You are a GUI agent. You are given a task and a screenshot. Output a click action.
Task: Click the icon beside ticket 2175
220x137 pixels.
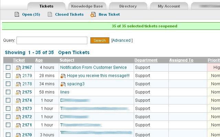click(x=18, y=92)
